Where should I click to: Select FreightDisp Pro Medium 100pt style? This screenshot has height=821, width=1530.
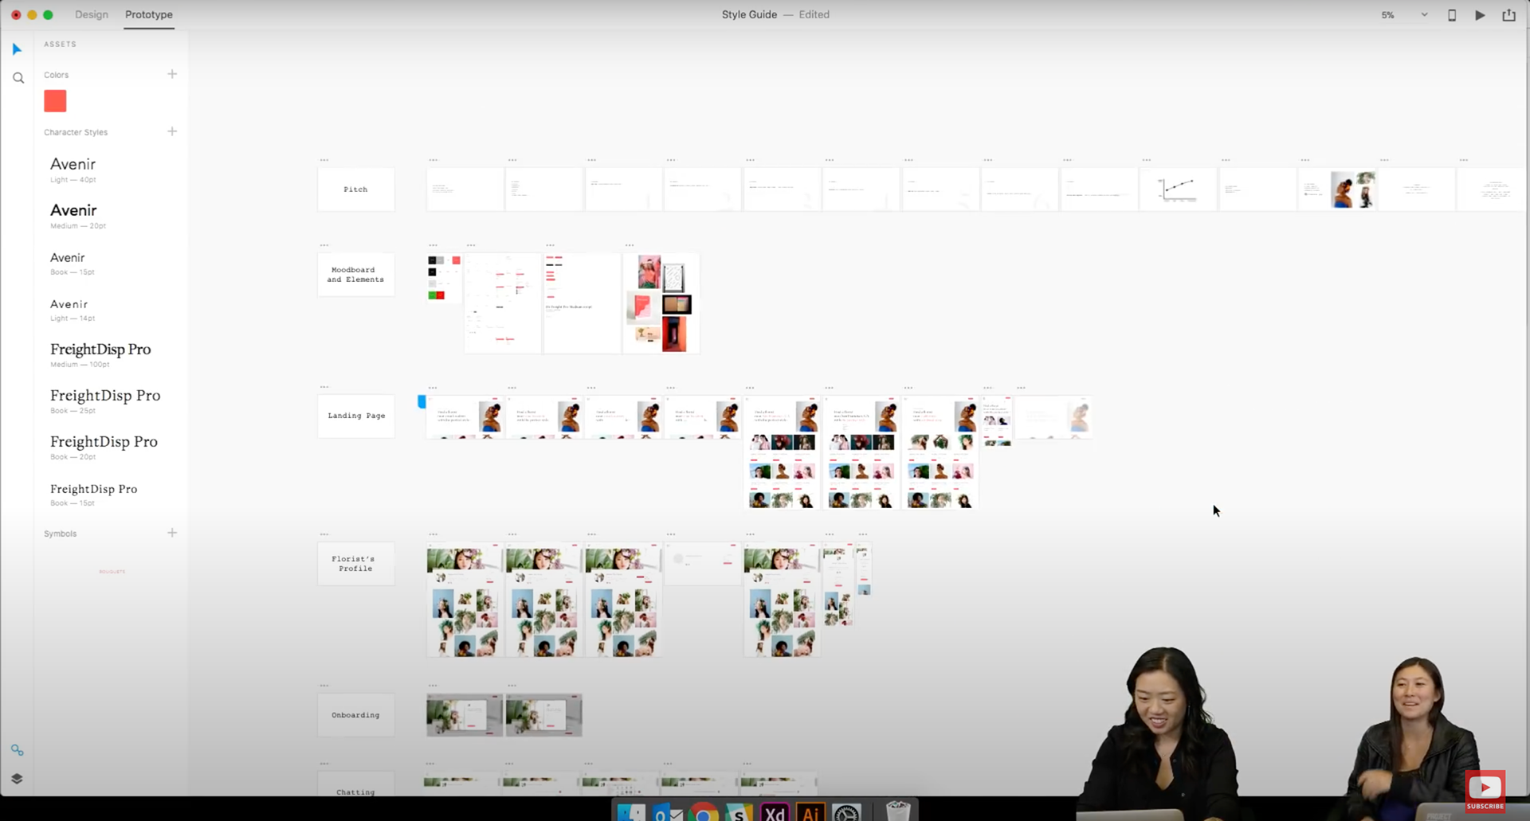(x=100, y=355)
